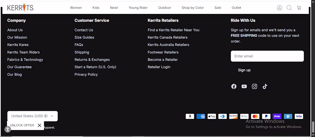The image size is (315, 137).
Task: Open the accessibility widget icon
Action: tap(8, 129)
